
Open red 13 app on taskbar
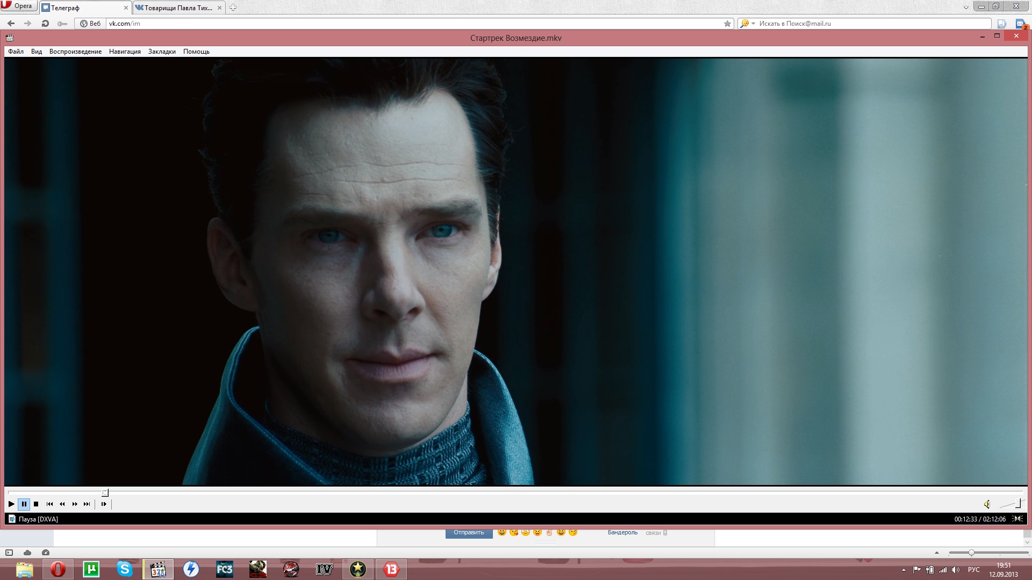click(391, 569)
